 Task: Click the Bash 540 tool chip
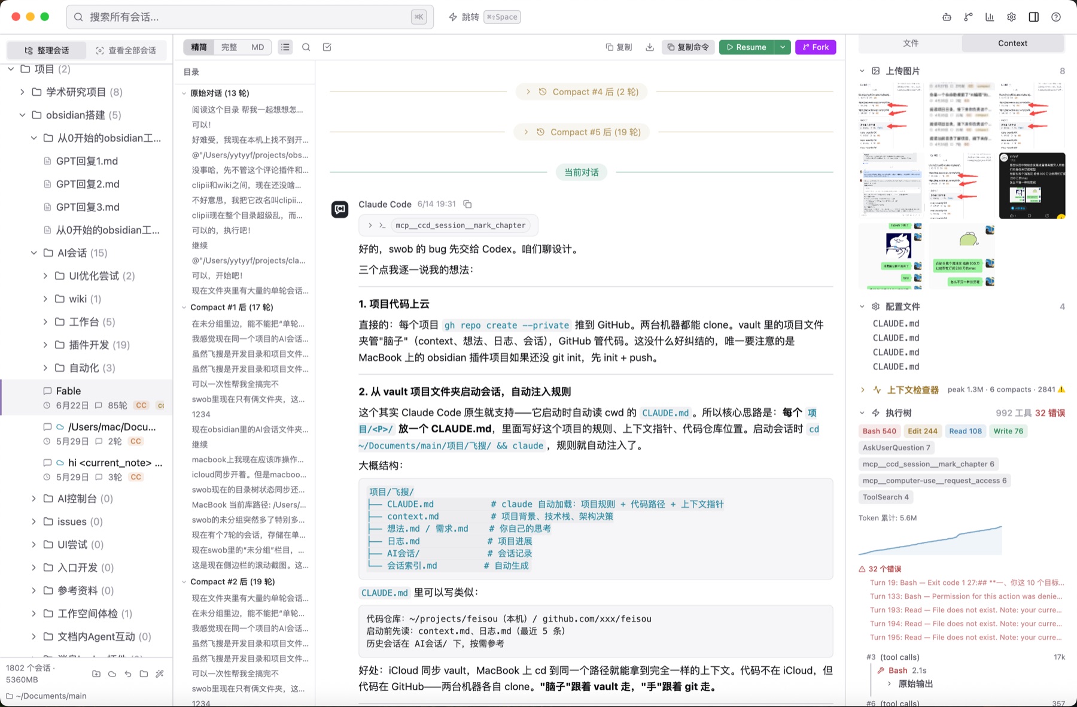[879, 431]
